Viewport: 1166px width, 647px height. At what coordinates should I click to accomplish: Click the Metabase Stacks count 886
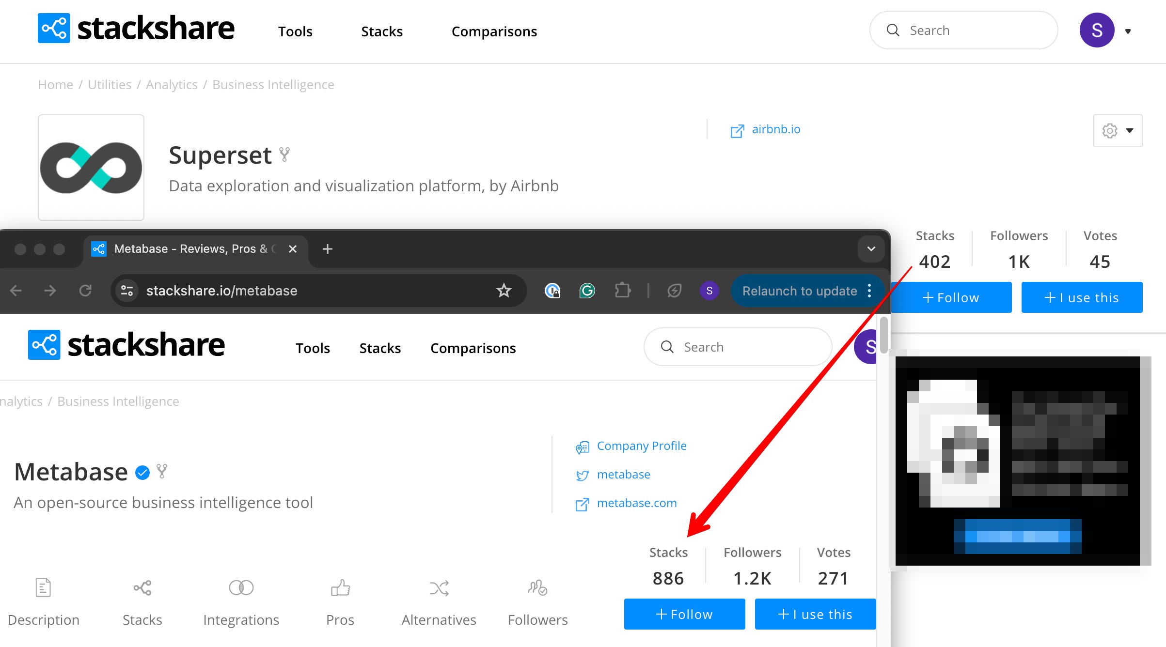(x=668, y=578)
